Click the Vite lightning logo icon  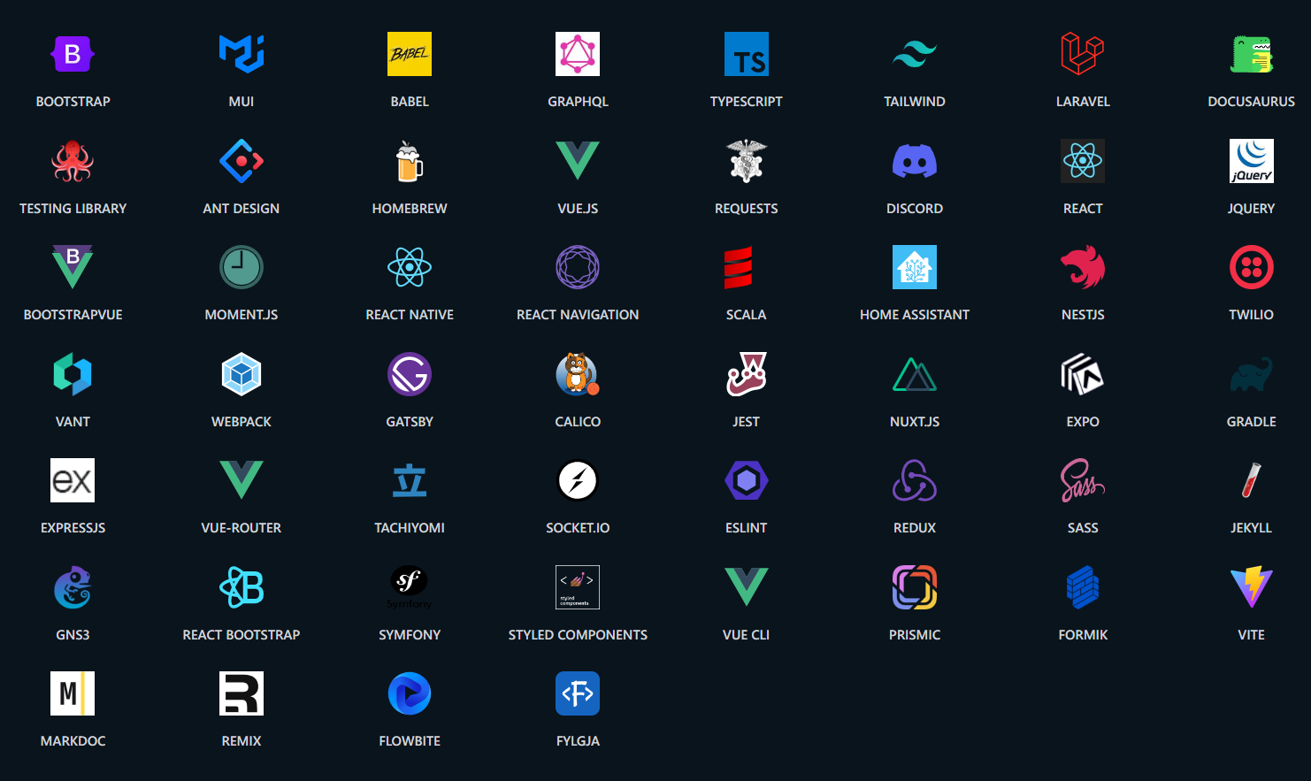1251,587
